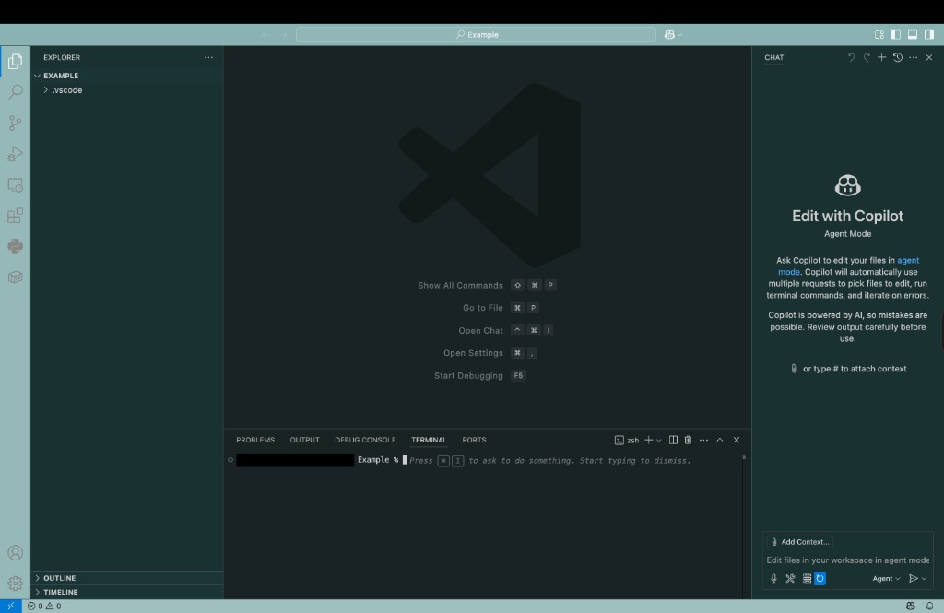
Task: Expand the .vscode folder
Action: pos(126,90)
